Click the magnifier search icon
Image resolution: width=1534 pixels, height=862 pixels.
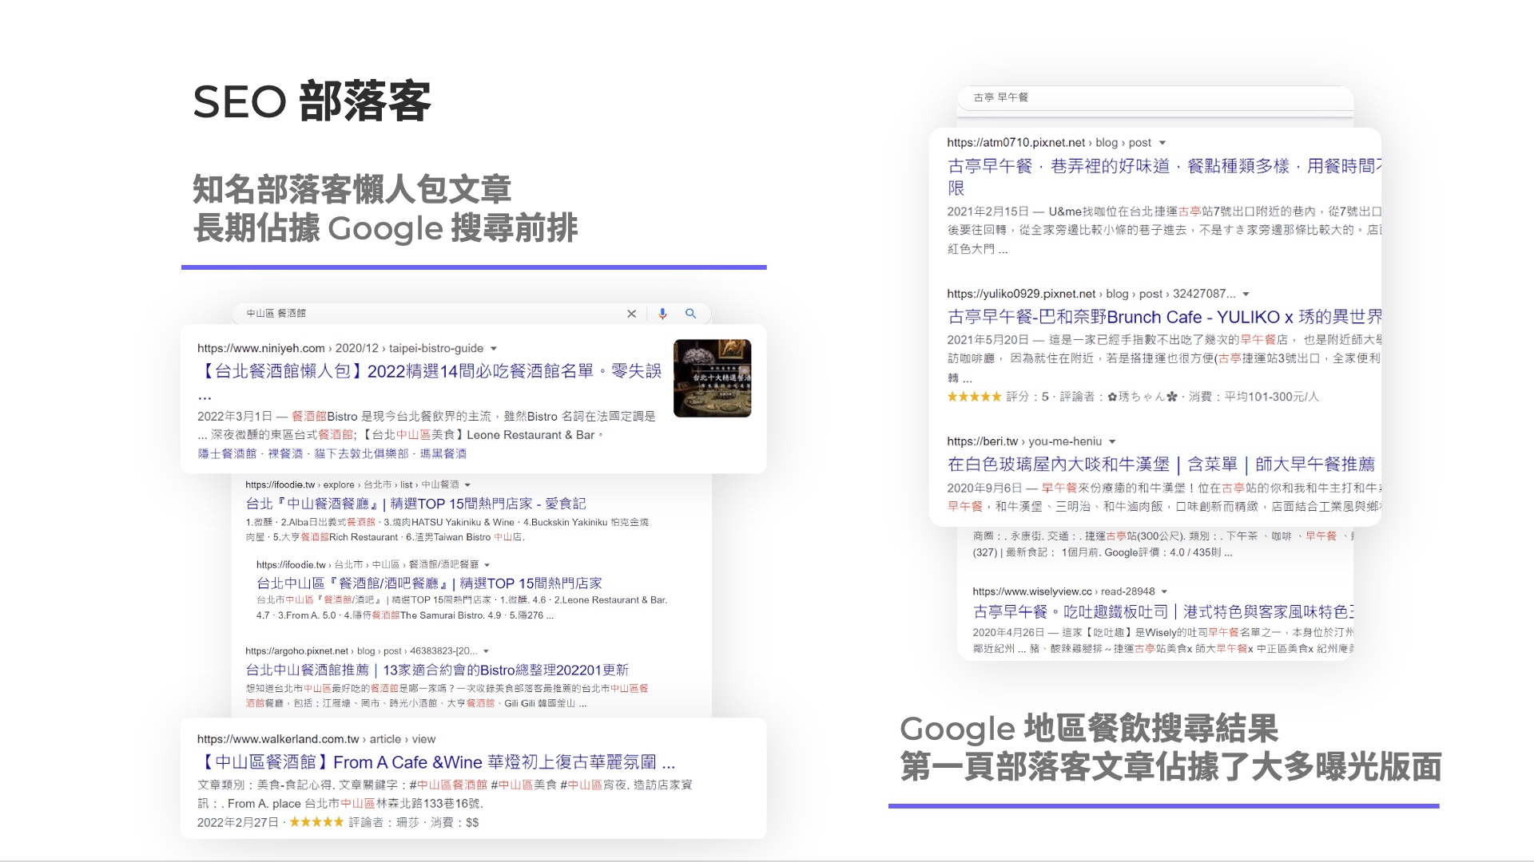(x=691, y=314)
